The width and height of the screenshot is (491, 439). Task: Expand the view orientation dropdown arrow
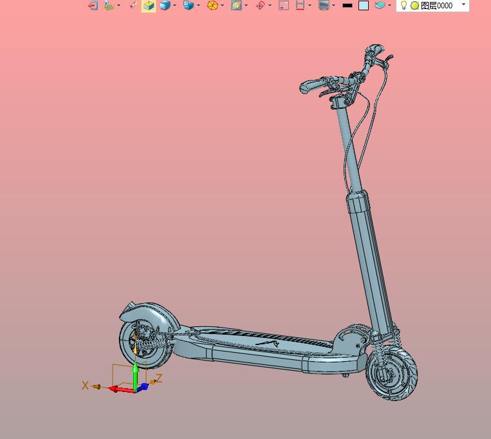tap(199, 5)
